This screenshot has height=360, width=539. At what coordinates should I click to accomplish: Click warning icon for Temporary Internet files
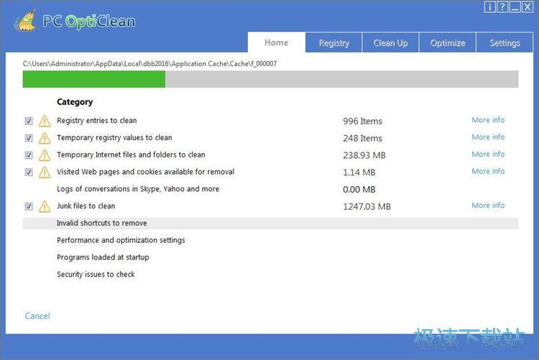[x=45, y=155]
